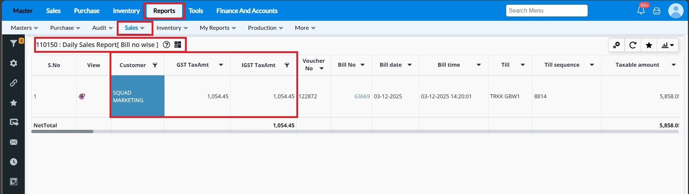Toggle the Customer column filter icon
This screenshot has width=689, height=194.
pos(155,65)
